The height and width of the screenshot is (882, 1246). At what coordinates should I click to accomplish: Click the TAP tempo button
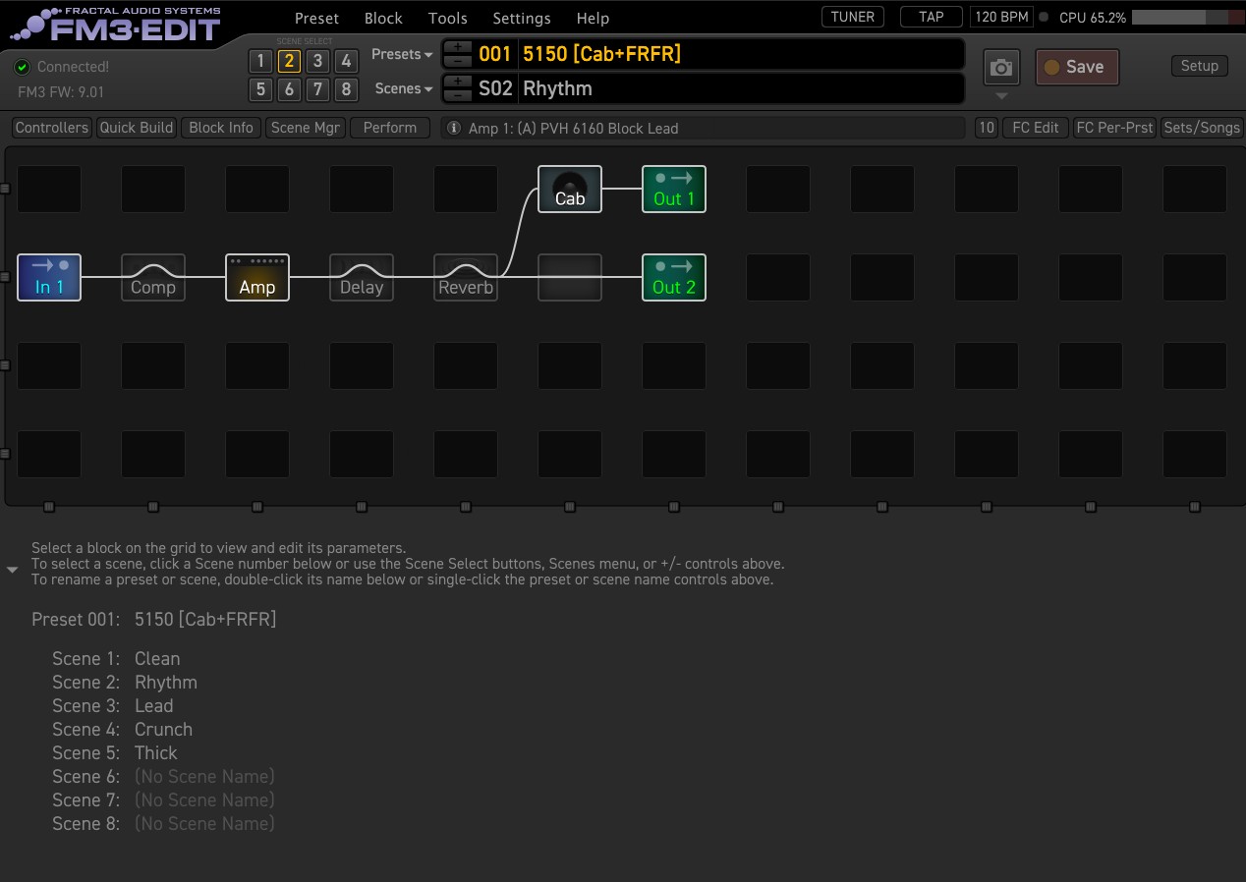click(x=931, y=17)
